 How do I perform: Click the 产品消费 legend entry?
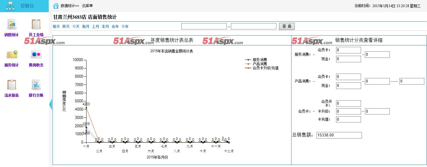pos(256,64)
